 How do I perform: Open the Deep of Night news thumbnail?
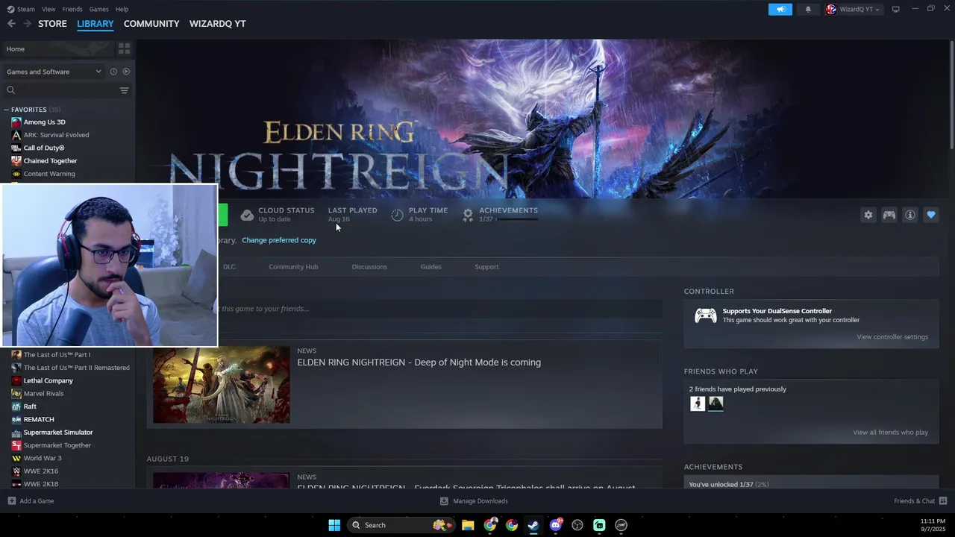[222, 385]
